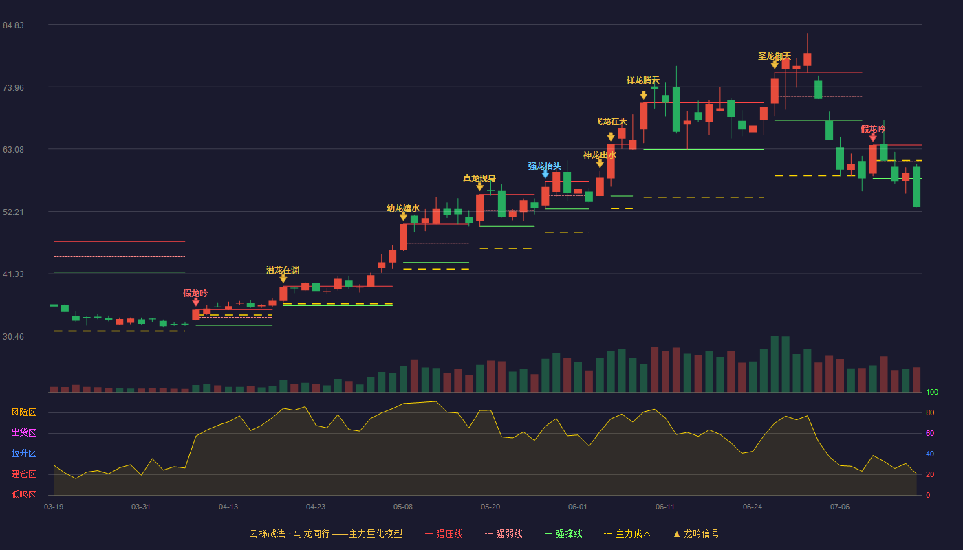This screenshot has width=963, height=550.
Task: Click the orange 80 indicator scale value
Action: [930, 412]
